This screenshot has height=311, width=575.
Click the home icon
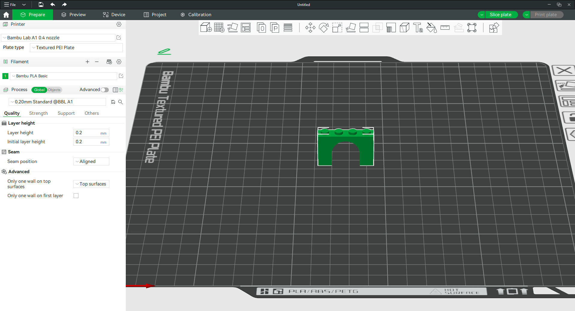point(6,15)
